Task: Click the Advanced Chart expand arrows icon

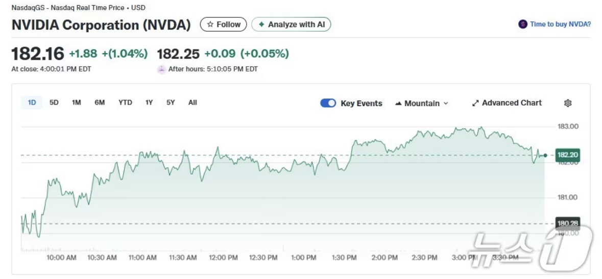Action: [x=475, y=103]
